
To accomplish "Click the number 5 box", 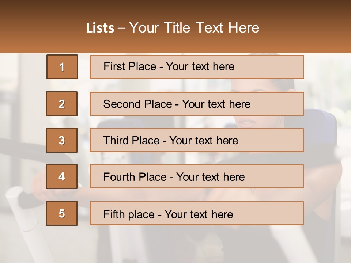I will (x=62, y=213).
